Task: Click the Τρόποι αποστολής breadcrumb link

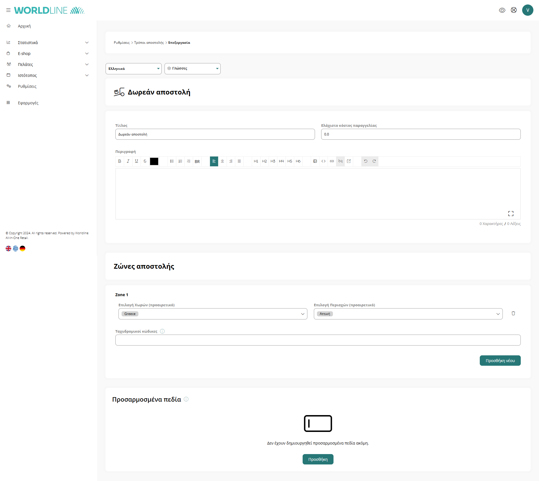Action: pyautogui.click(x=149, y=43)
